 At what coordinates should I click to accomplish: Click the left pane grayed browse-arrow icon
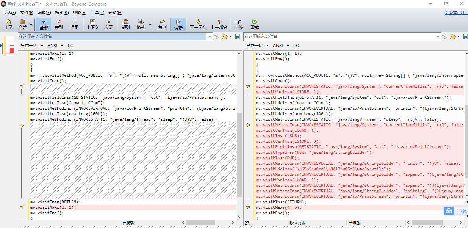click(x=217, y=36)
